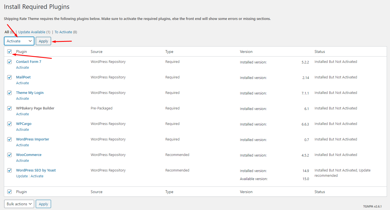Uncheck the Theme My Login checkbox

point(9,93)
